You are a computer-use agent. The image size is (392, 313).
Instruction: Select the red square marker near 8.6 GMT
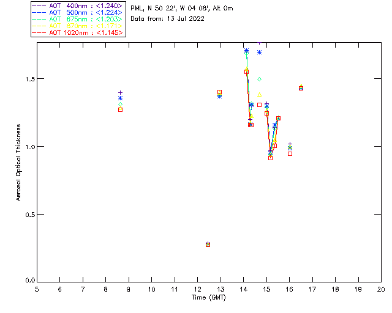coord(120,110)
